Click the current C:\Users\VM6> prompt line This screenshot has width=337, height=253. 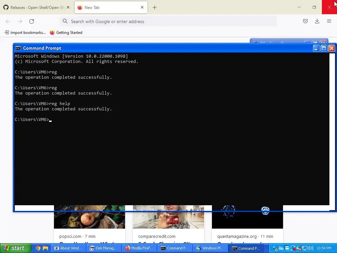pos(33,119)
